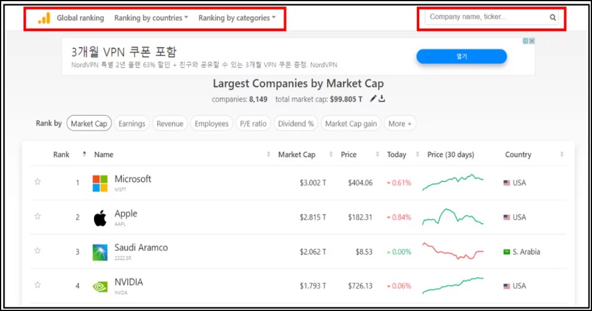Expand the More + rank options

pos(400,123)
